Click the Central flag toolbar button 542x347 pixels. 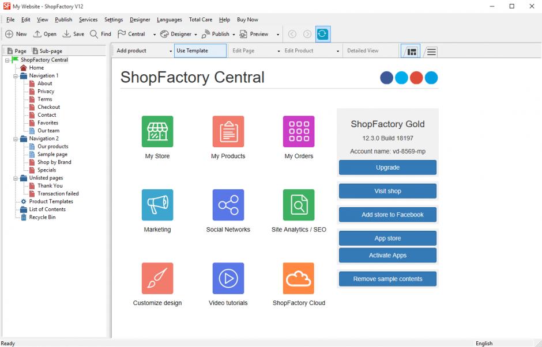131,34
